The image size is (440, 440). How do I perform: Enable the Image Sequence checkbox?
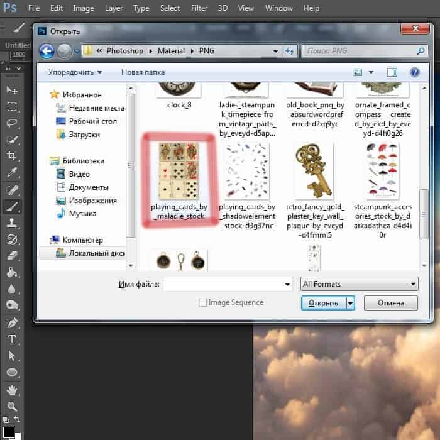(202, 302)
